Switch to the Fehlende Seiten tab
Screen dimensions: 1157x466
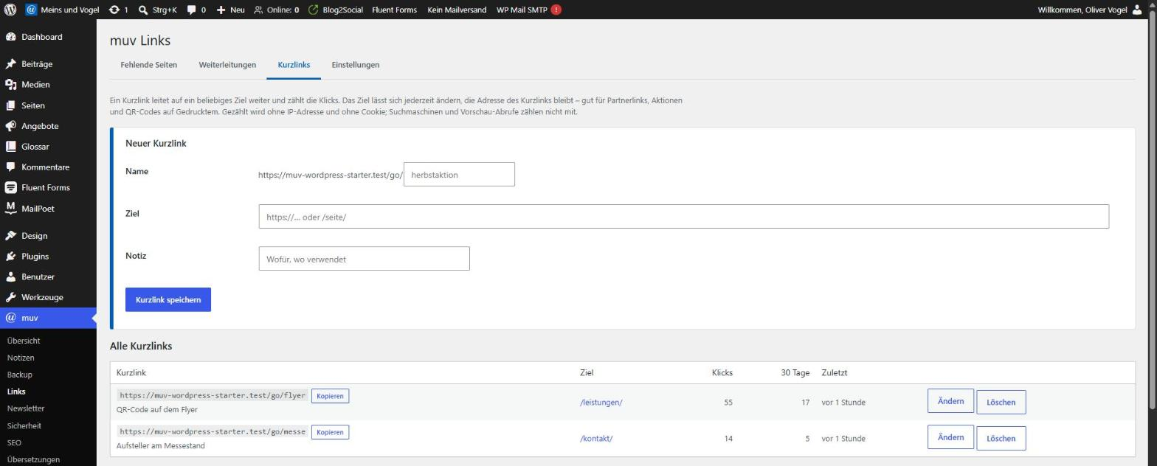[148, 65]
